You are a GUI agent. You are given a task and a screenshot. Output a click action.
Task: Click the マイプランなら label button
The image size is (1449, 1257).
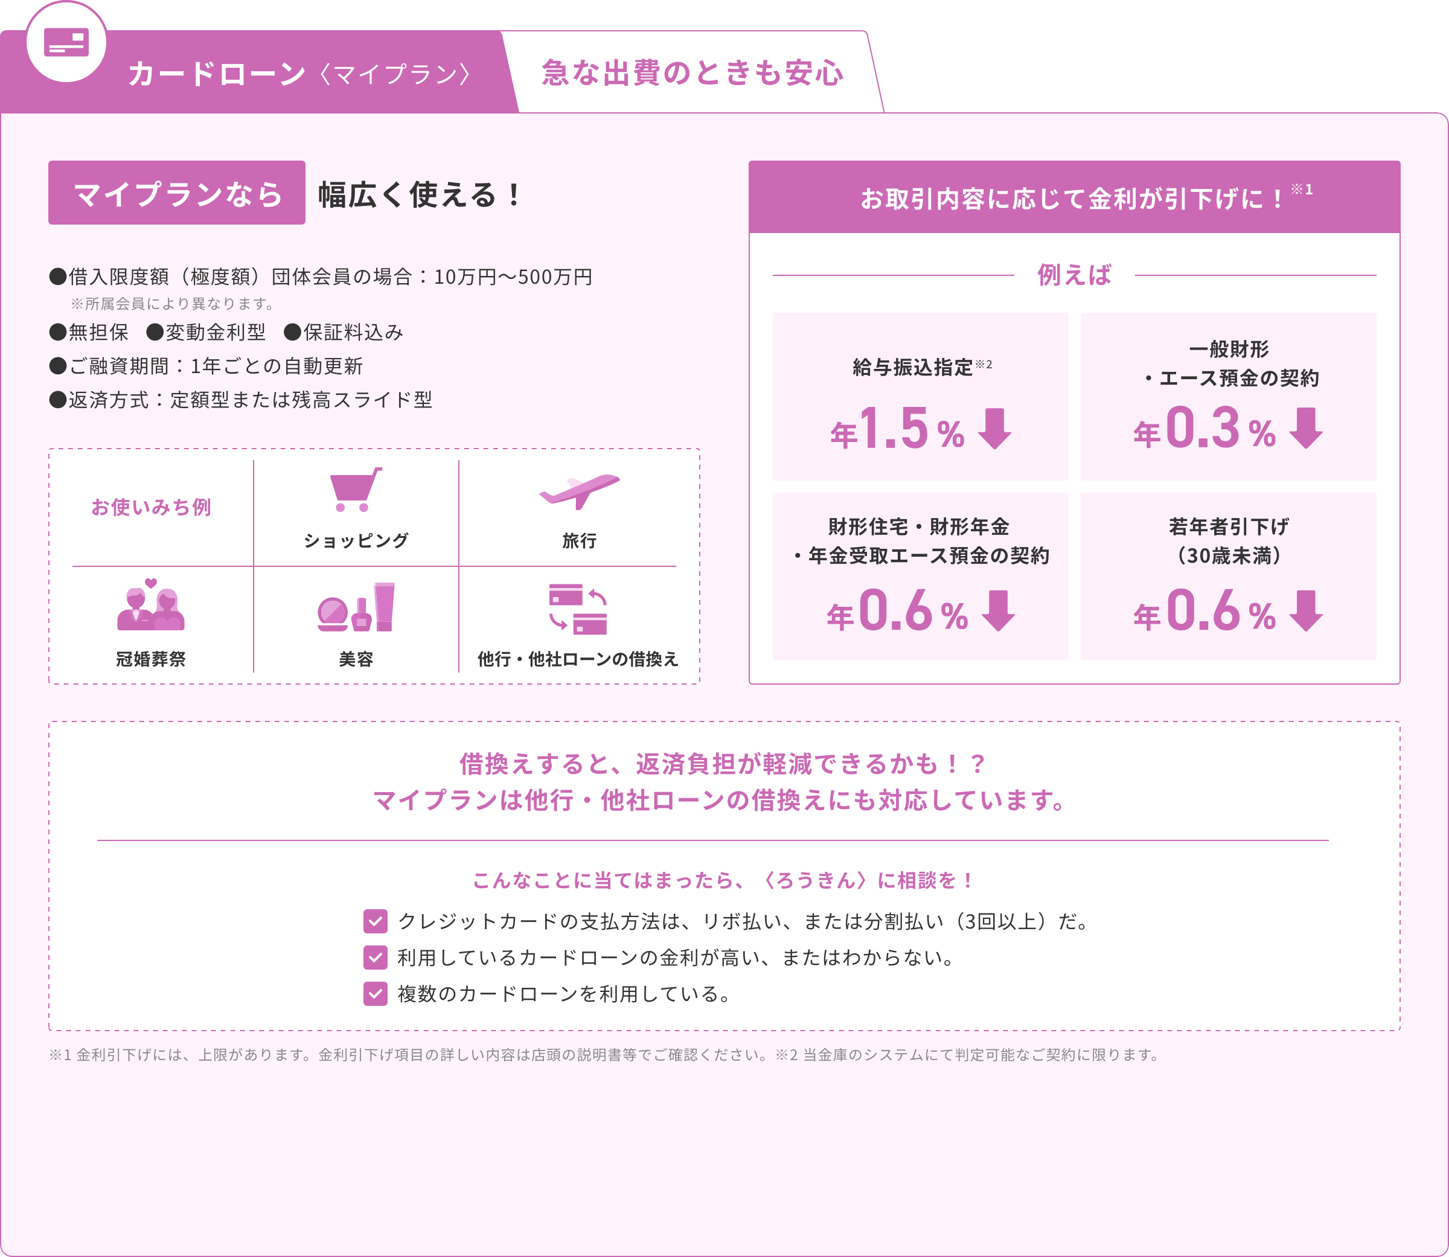[x=177, y=193]
